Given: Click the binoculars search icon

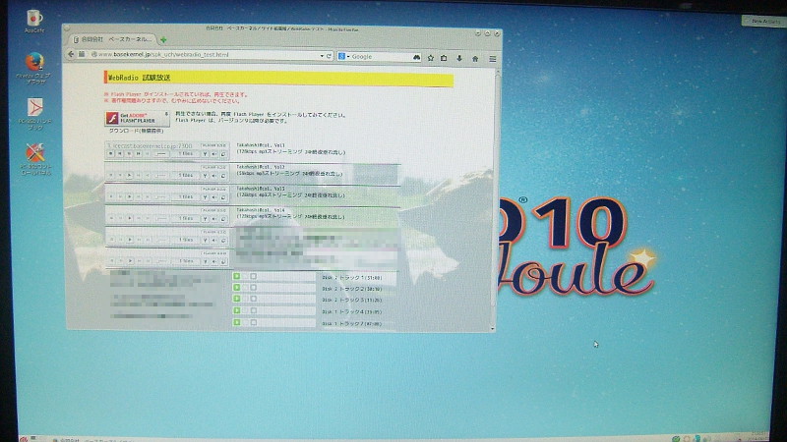Looking at the screenshot, I should tap(417, 57).
